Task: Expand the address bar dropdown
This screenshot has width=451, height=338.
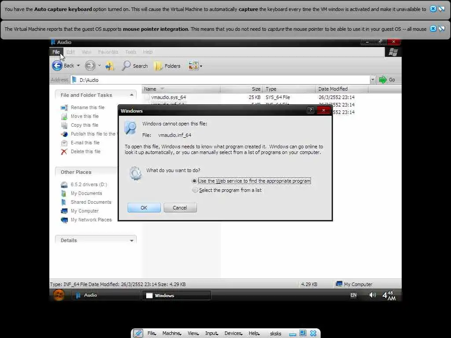Action: click(373, 80)
